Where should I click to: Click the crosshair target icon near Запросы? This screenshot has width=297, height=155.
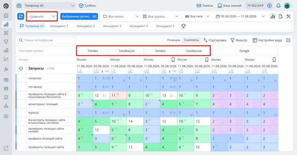point(21,68)
